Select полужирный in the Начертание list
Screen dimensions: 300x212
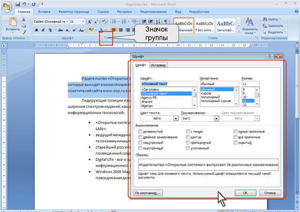pos(210,97)
